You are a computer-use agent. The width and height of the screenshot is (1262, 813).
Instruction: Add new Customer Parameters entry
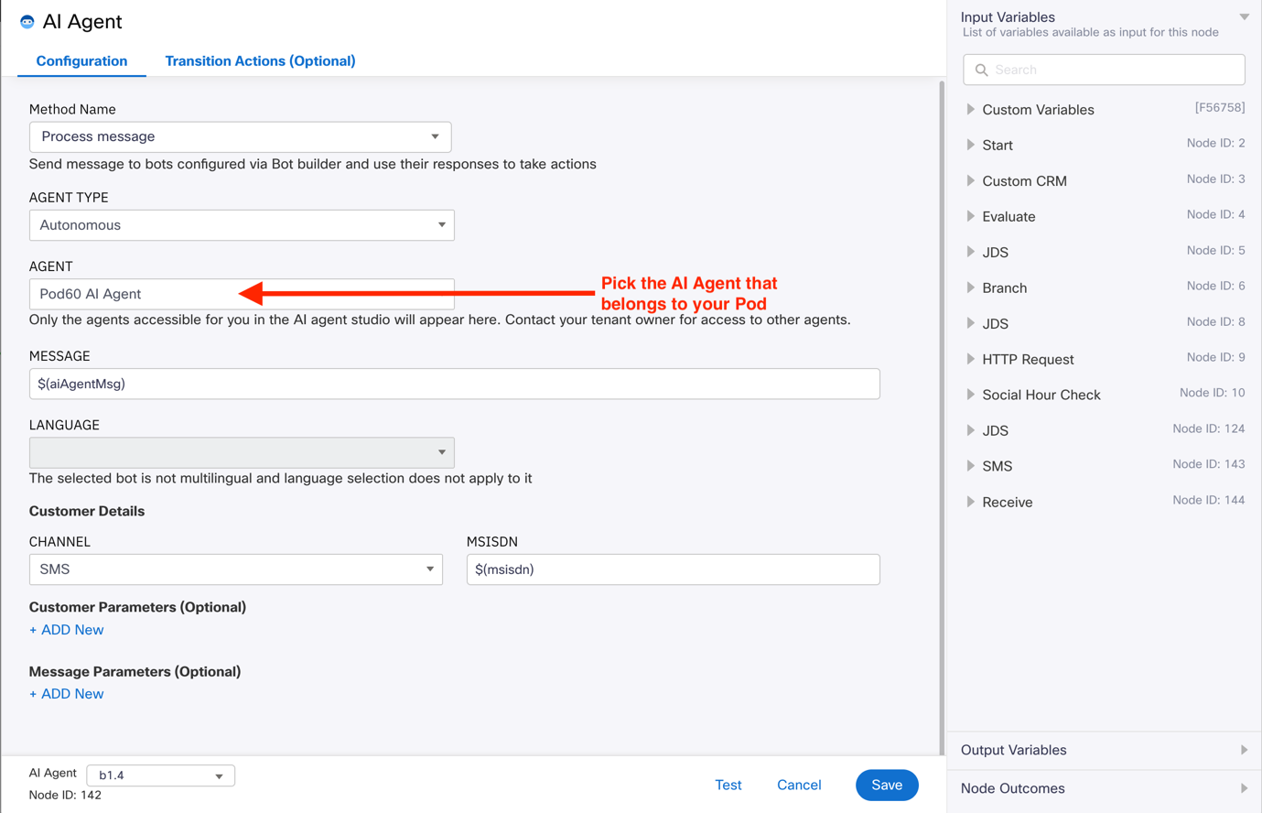tap(67, 630)
